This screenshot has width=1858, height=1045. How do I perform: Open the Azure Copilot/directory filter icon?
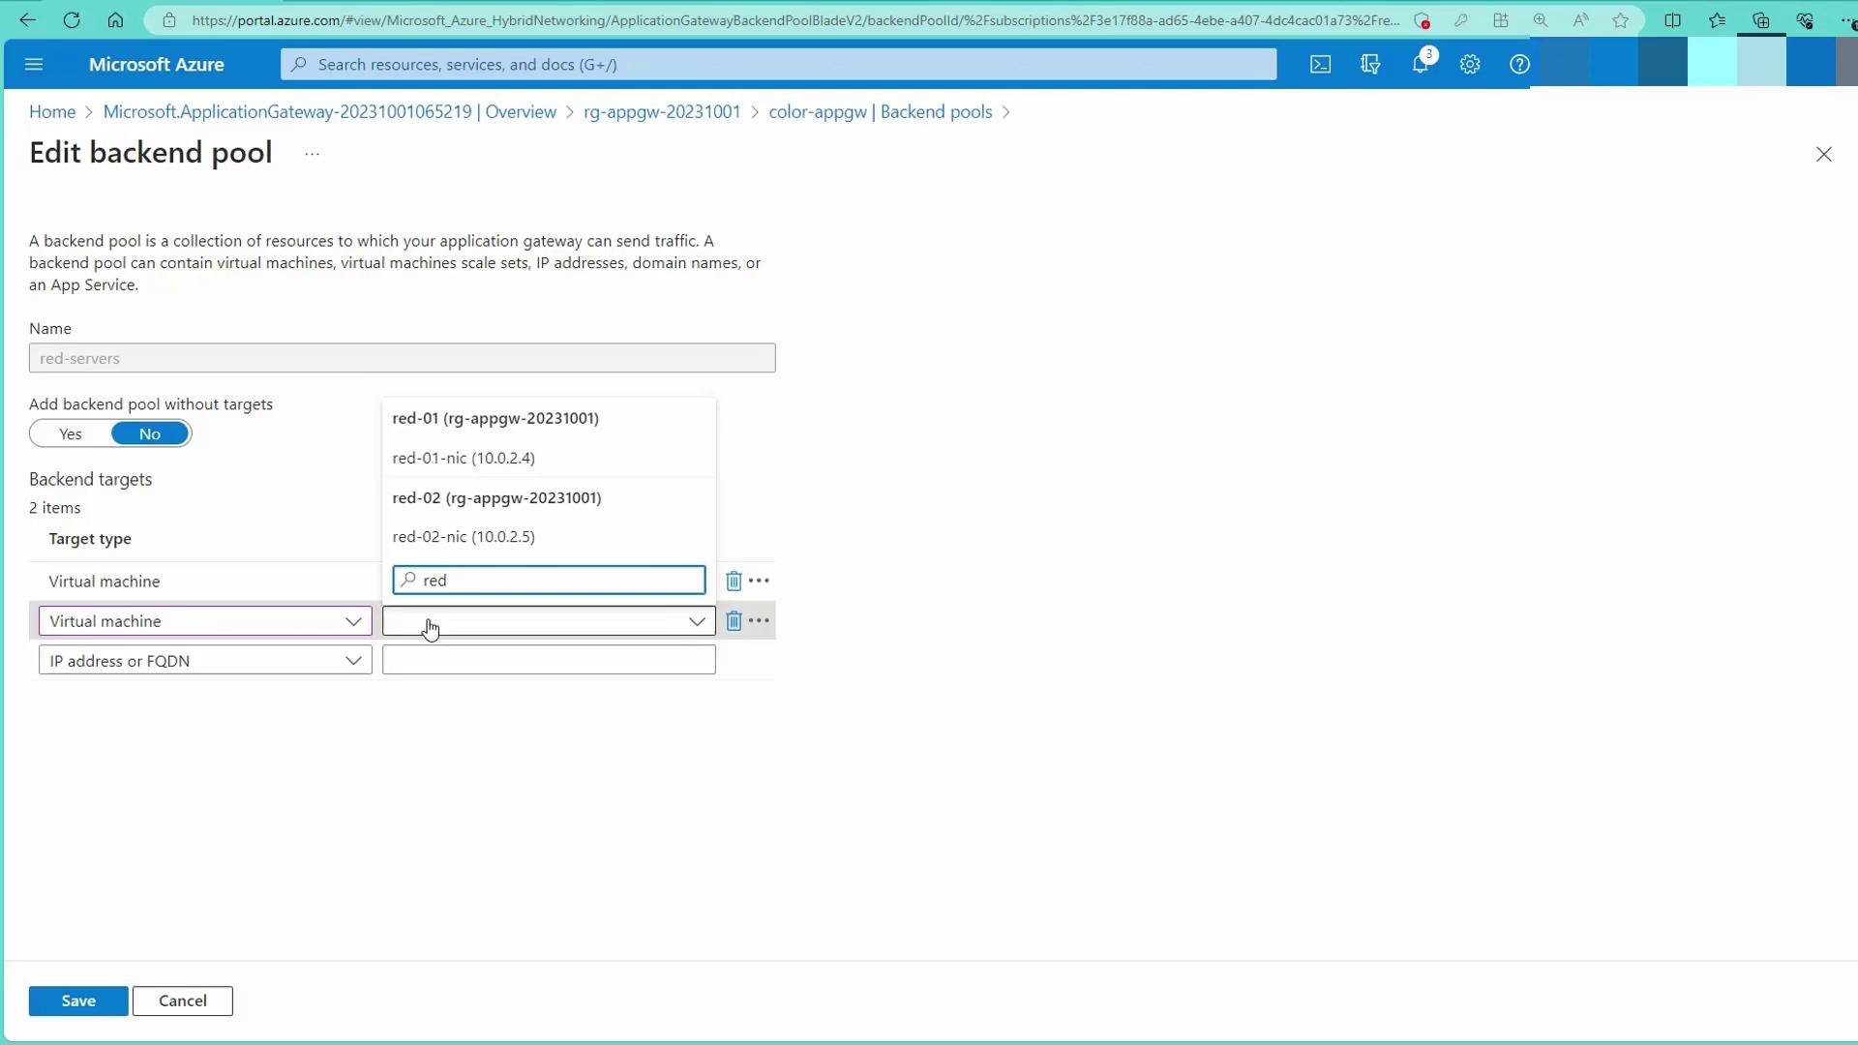tap(1370, 65)
